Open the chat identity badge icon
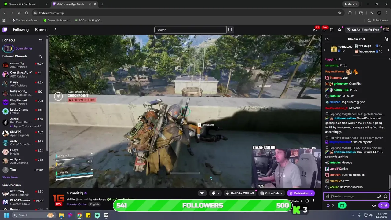Screen dimensions: 391x220 coord(327,196)
